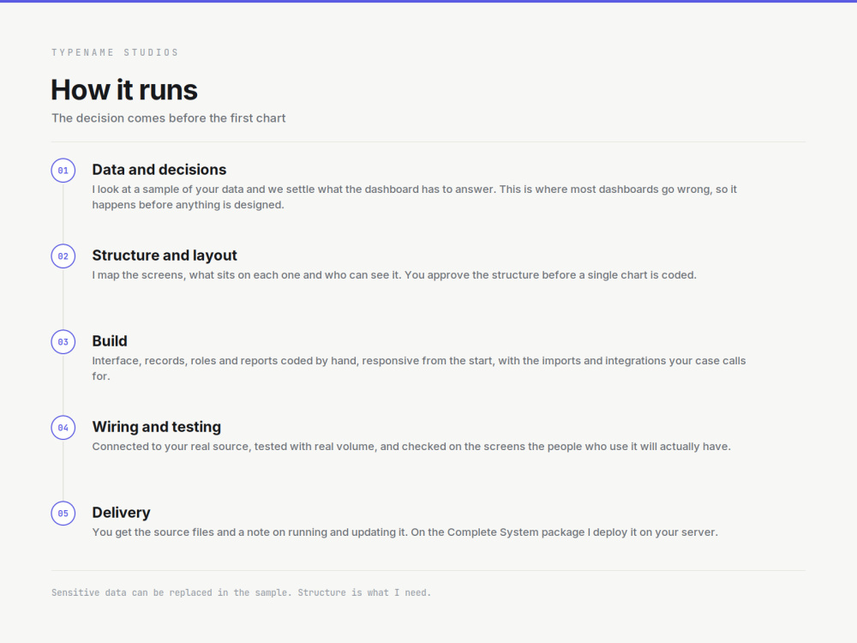This screenshot has height=643, width=857.
Task: Click the 'How it runs' heading
Action: pyautogui.click(x=124, y=90)
